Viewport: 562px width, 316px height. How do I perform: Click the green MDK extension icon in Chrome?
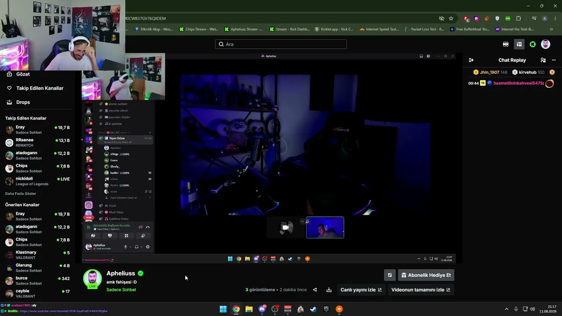tap(508, 18)
